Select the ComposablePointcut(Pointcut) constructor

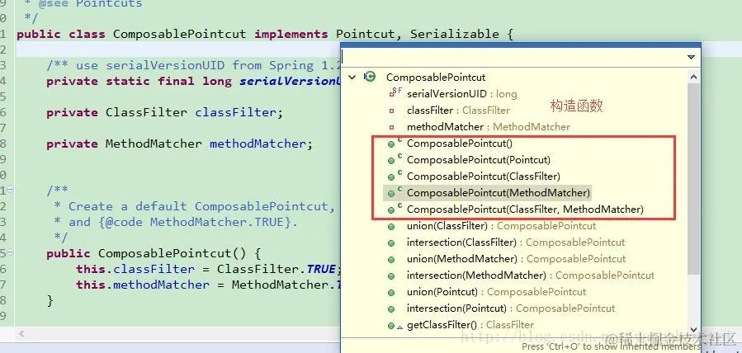tap(479, 160)
